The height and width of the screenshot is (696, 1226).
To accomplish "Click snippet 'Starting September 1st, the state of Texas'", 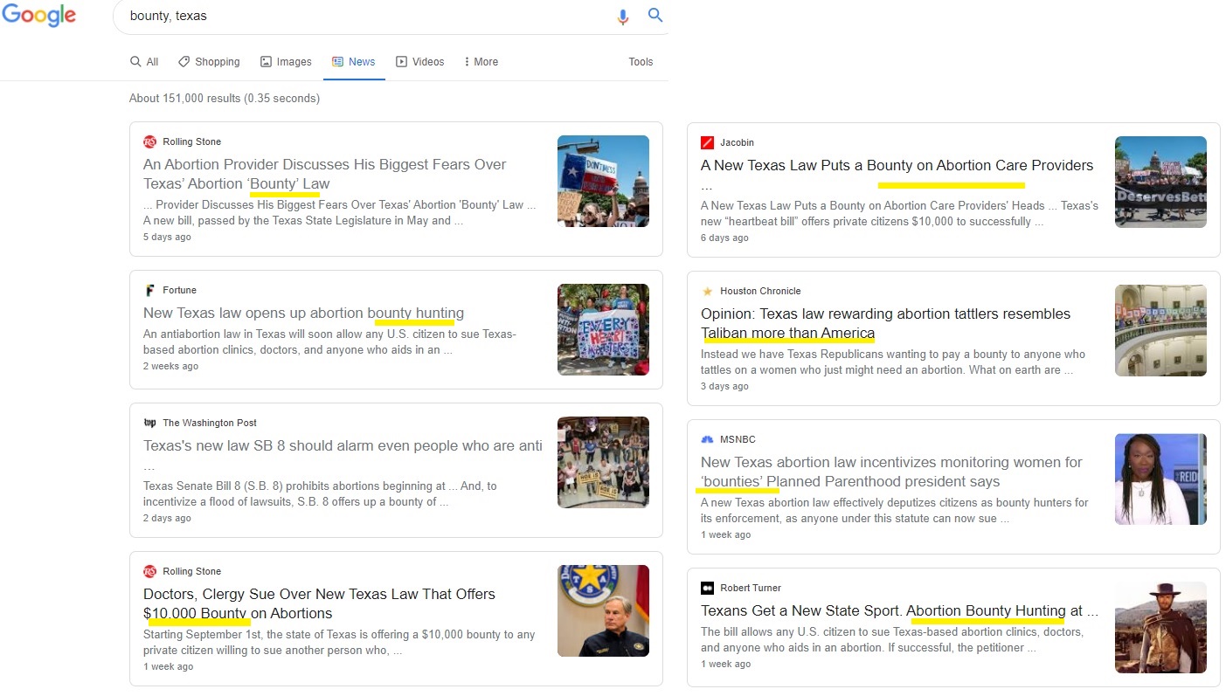I will [x=339, y=642].
